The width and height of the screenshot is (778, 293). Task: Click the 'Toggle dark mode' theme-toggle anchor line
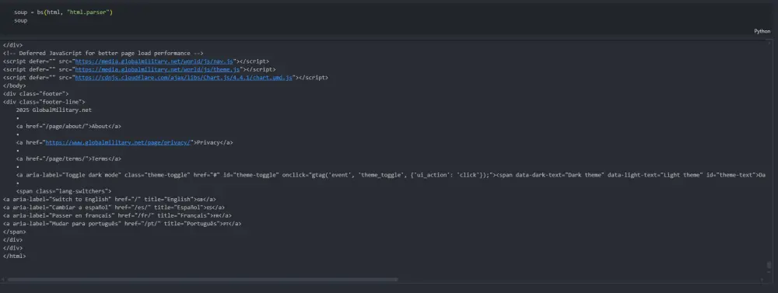[x=391, y=176]
